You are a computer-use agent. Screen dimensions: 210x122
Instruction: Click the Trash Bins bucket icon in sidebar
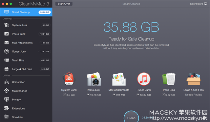pyautogui.click(x=7, y=60)
